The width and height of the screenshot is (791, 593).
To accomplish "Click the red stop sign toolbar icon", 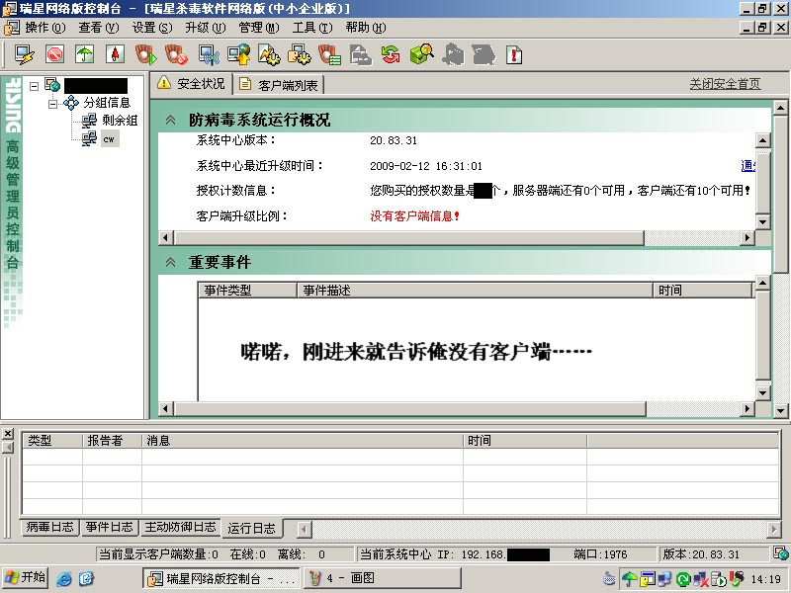I will pyautogui.click(x=54, y=54).
